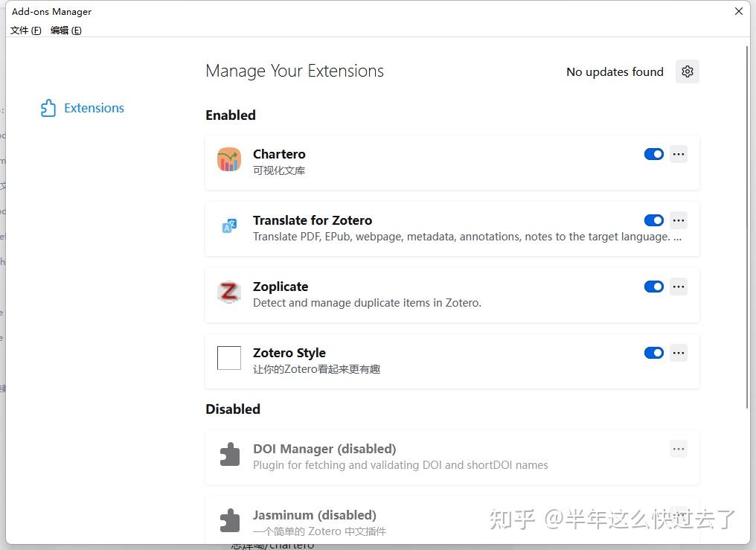
Task: Click the Extensions puzzle icon in sidebar
Action: tap(48, 107)
